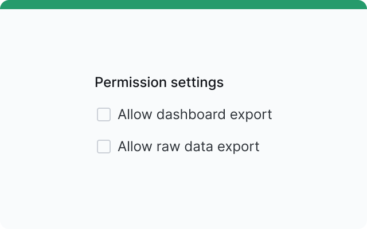Toggle dashboard export permission on

pyautogui.click(x=104, y=115)
